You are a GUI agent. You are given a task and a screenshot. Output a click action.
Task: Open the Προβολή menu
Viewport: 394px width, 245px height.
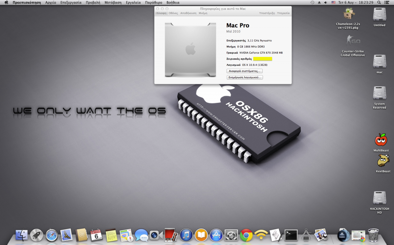coord(93,2)
